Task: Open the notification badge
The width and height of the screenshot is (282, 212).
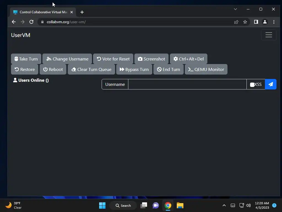Action: [x=274, y=205]
